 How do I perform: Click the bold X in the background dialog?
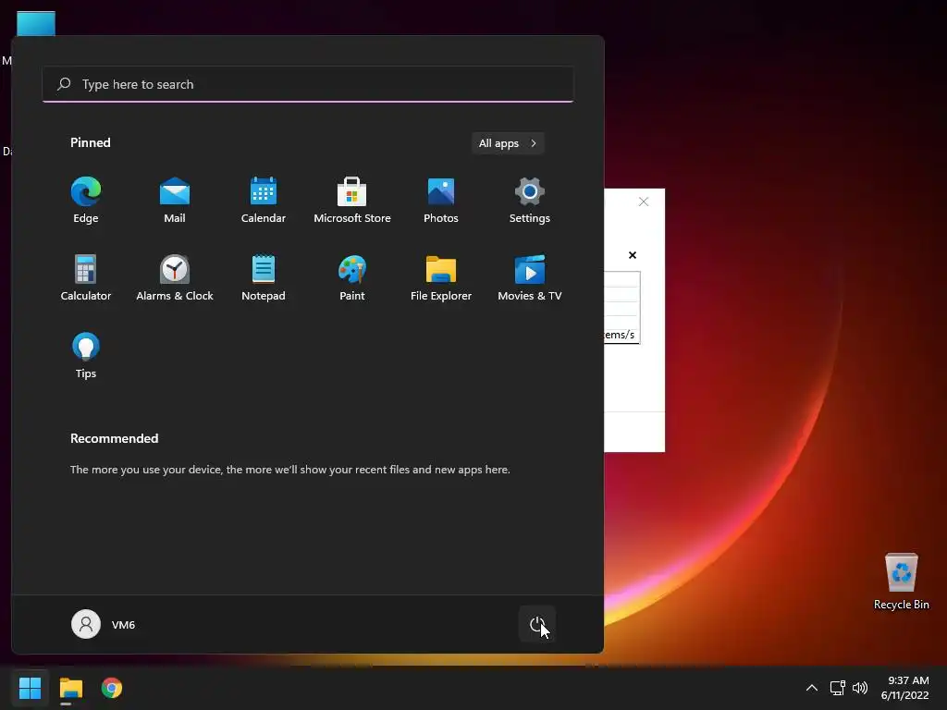[633, 255]
